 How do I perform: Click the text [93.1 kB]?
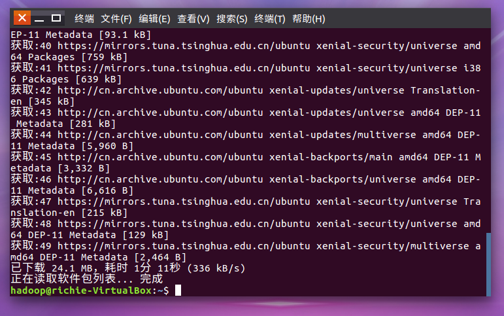125,35
